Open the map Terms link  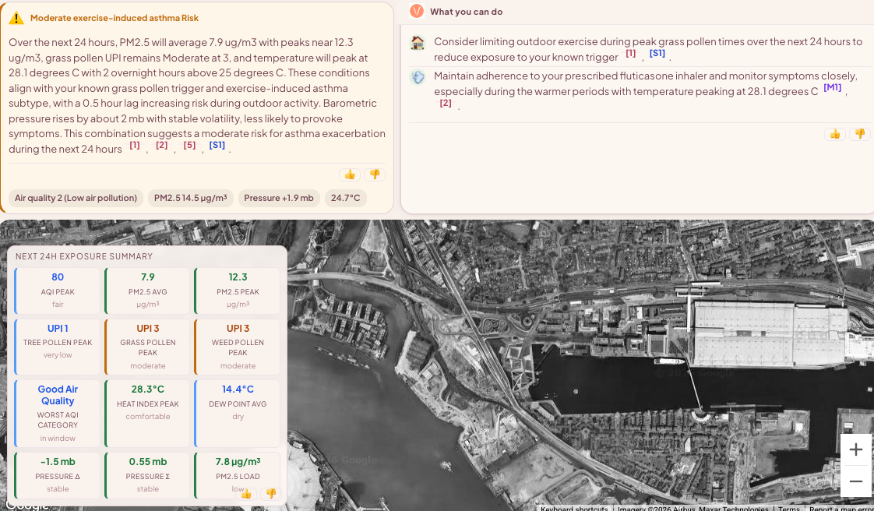pos(789,508)
